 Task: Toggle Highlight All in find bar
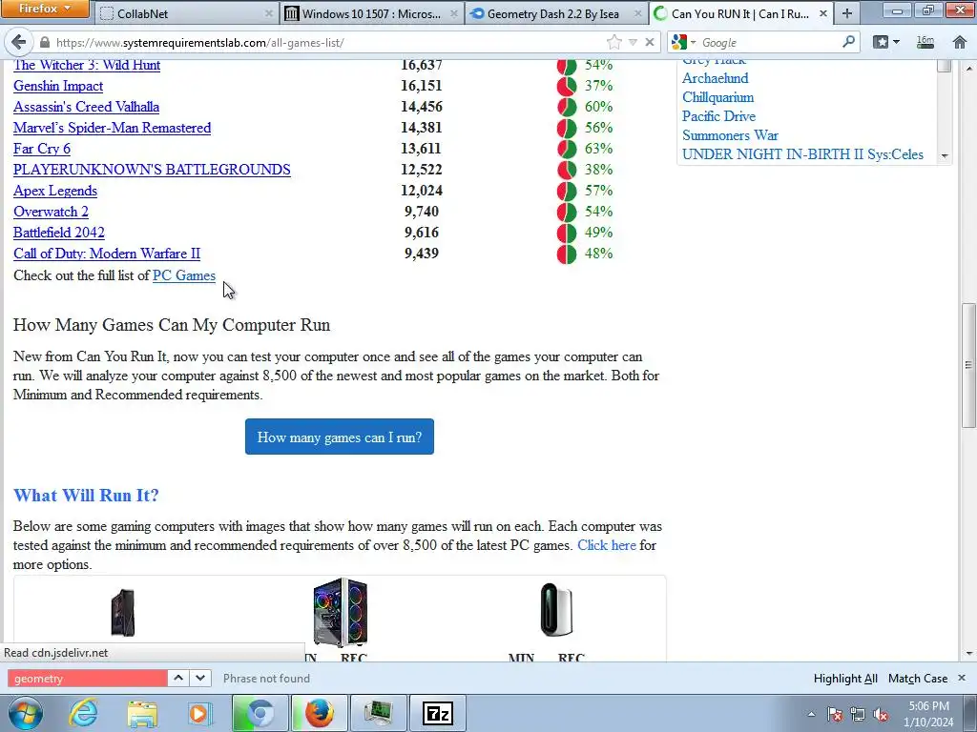(x=845, y=678)
